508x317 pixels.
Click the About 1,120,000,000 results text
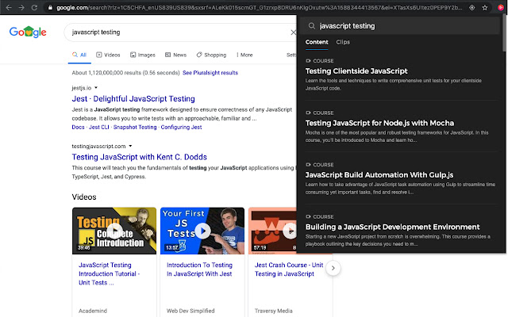click(125, 73)
